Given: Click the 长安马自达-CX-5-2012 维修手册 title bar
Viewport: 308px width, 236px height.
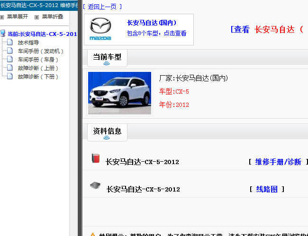Looking at the screenshot, I should [x=39, y=5].
